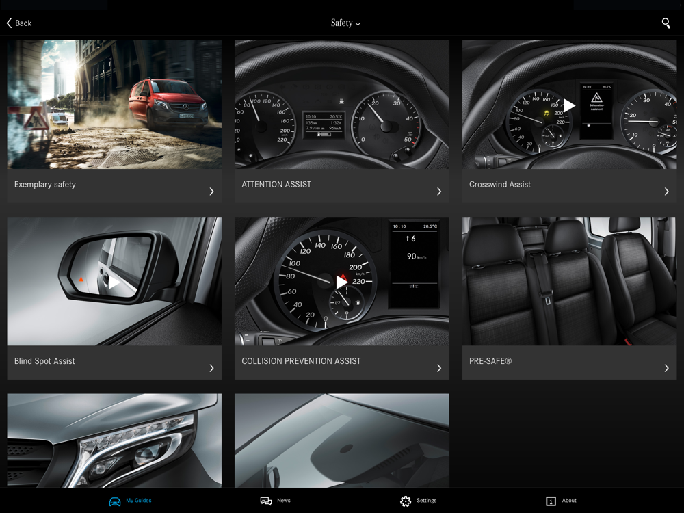684x513 pixels.
Task: Select the Blind Spot Assist label
Action: (x=44, y=361)
